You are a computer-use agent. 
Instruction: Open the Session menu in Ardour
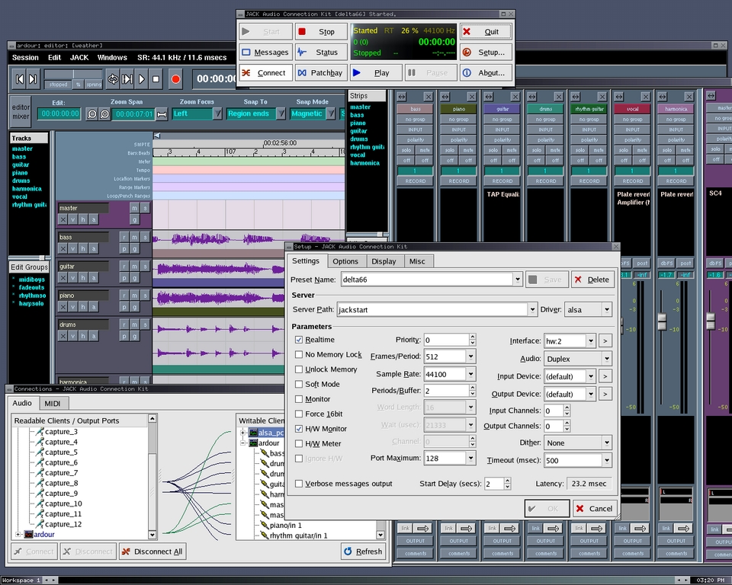pos(25,57)
